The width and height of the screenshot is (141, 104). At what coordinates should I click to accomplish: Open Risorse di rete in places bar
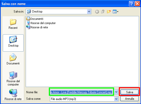[x=13, y=95]
